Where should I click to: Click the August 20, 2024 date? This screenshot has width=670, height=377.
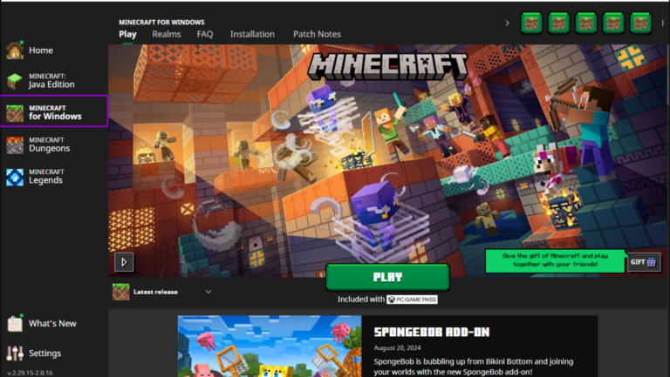tap(397, 348)
